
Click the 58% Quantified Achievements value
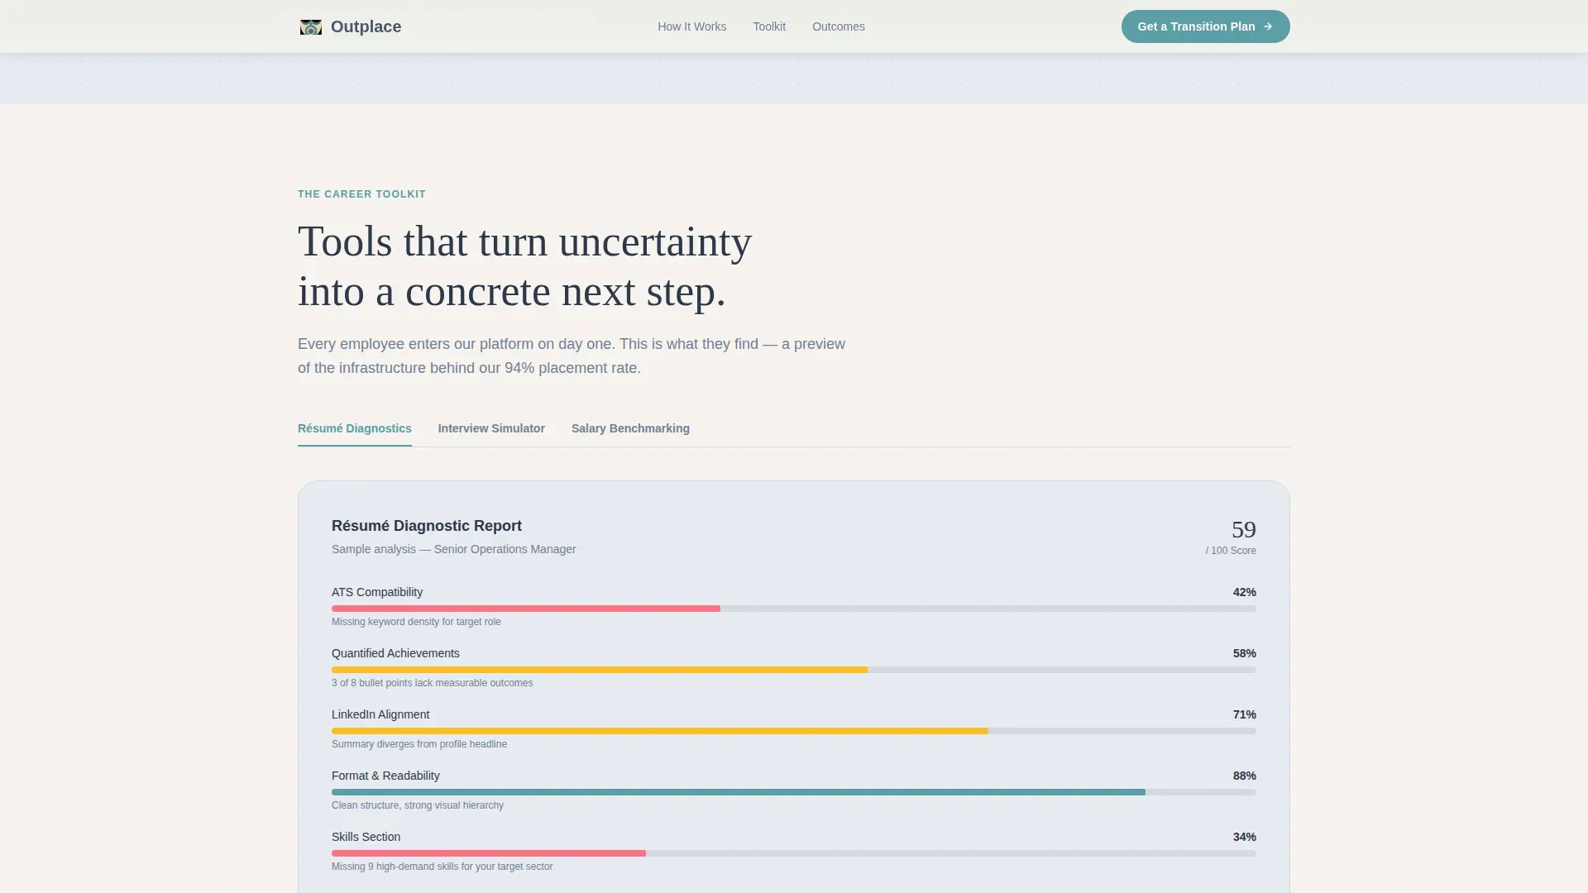(x=1244, y=653)
